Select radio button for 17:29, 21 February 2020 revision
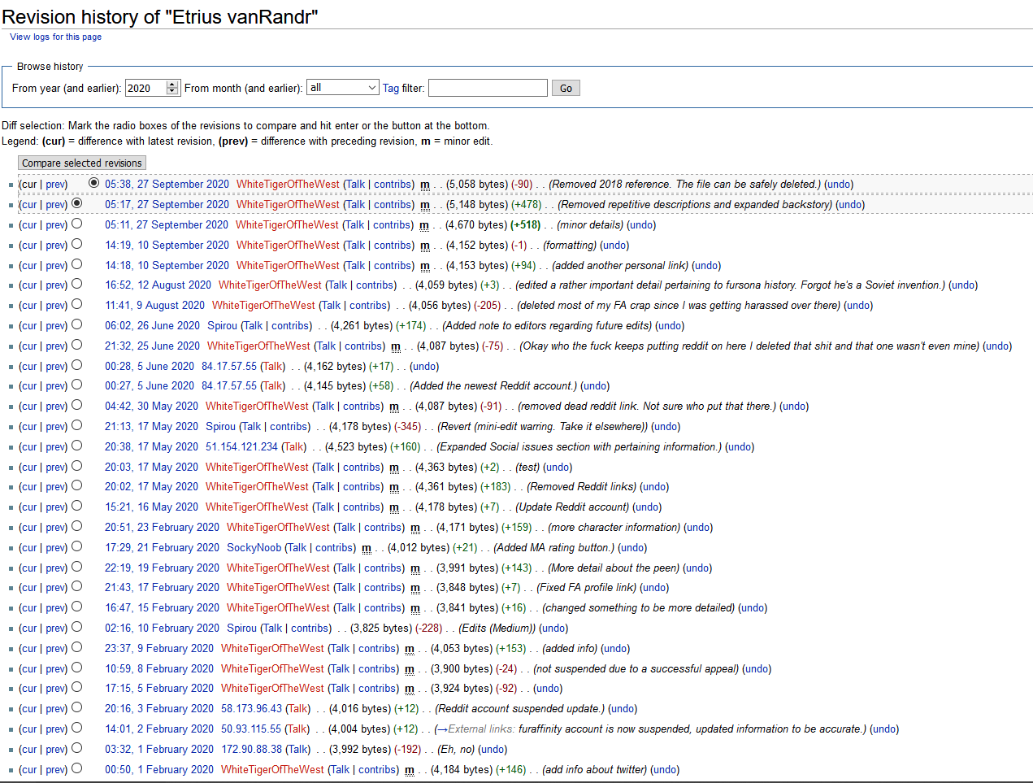Viewport: 1033px width, 783px height. click(x=76, y=546)
